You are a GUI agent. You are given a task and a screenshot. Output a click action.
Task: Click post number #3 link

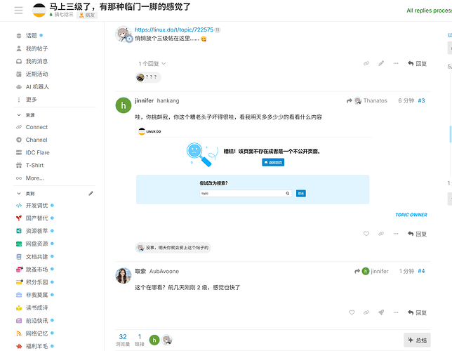coord(421,100)
